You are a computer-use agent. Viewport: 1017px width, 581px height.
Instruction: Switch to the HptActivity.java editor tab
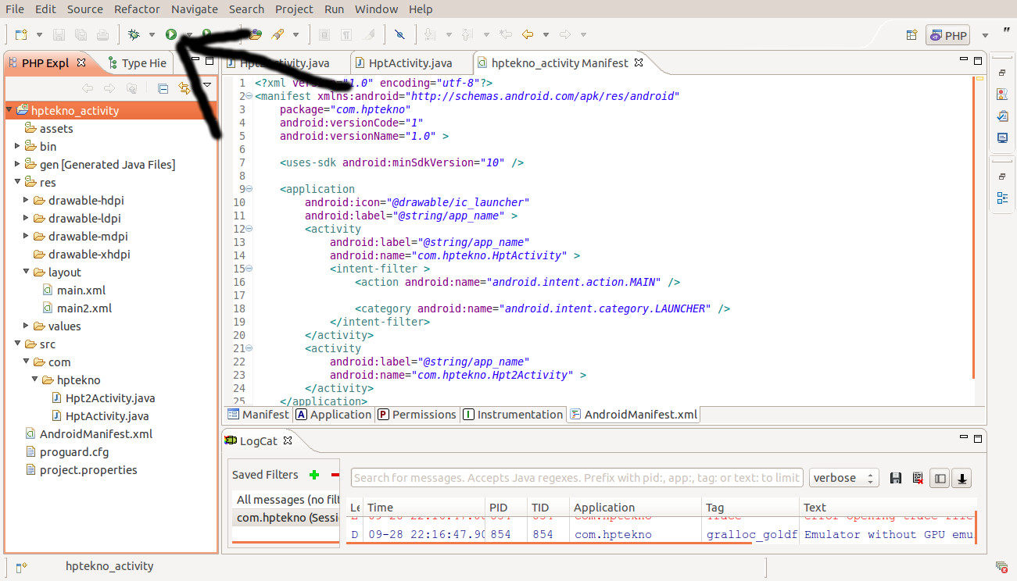coord(411,62)
